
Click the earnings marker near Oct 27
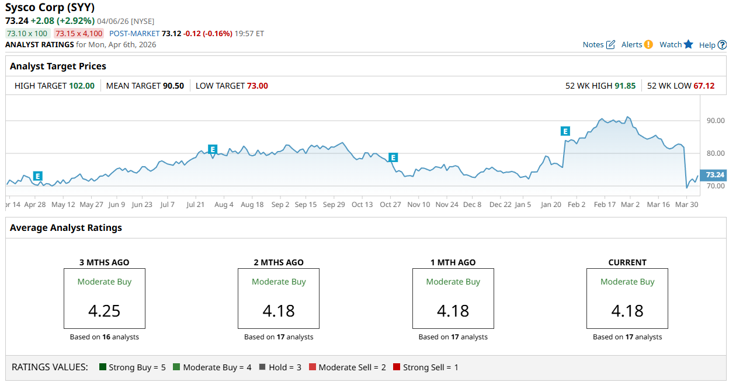coord(393,157)
